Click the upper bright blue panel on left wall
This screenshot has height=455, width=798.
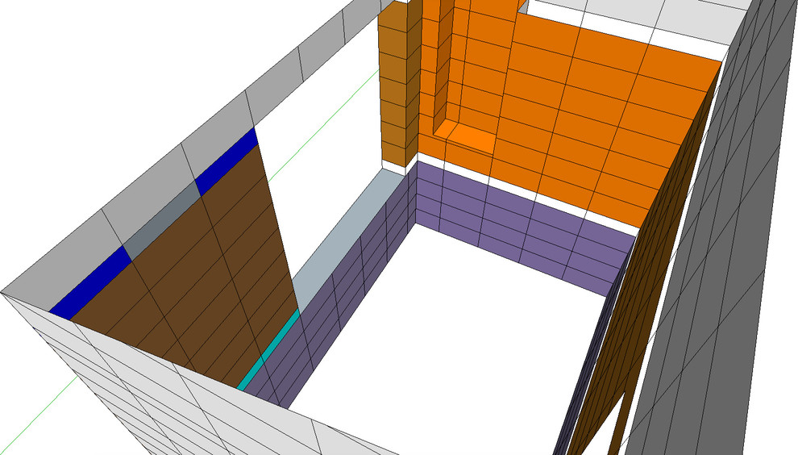click(x=226, y=161)
